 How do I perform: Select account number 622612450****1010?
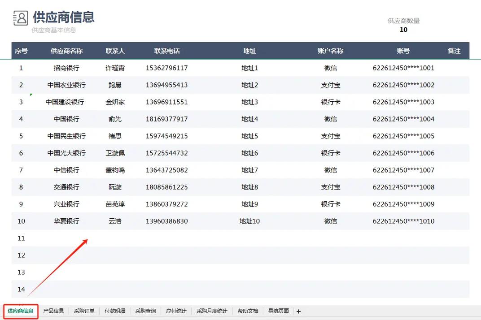403,221
